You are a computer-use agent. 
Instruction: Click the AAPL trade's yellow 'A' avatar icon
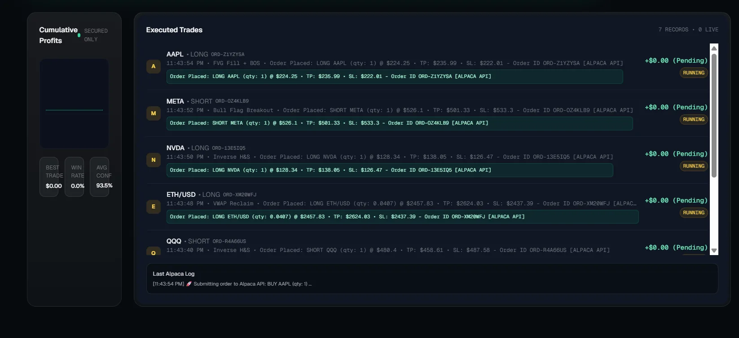pos(154,66)
